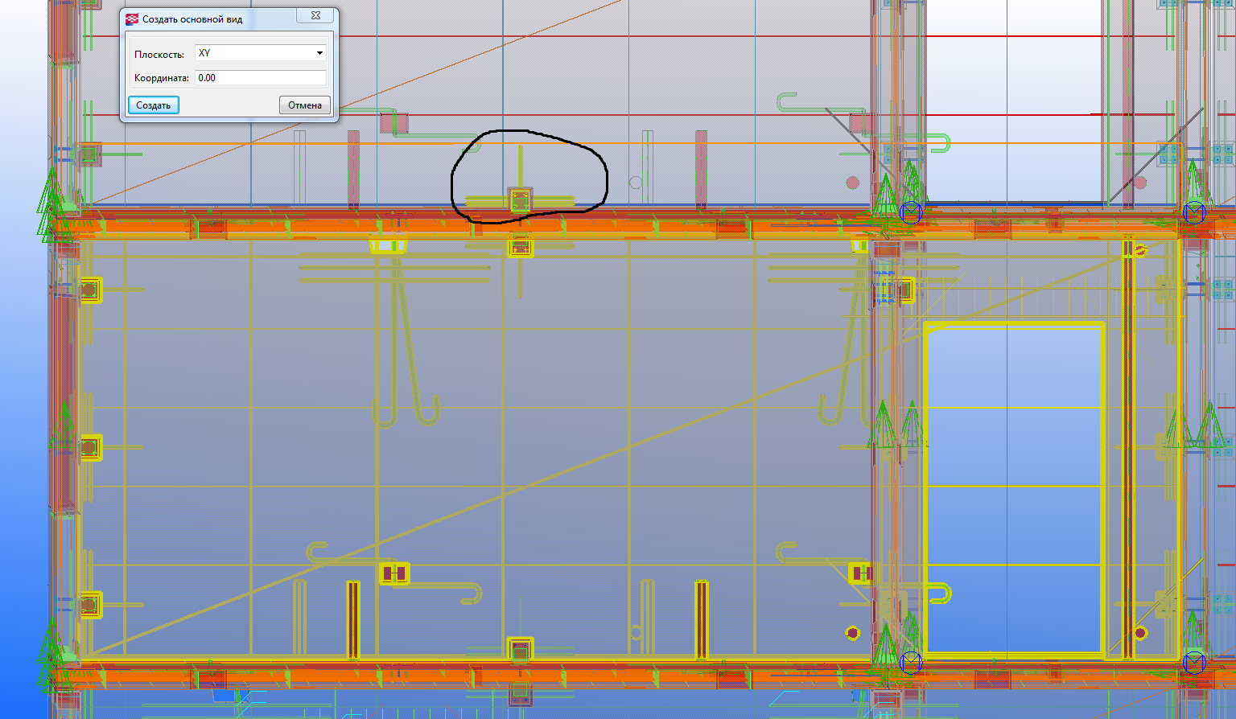Click the dialog title Создать основной вид
The image size is (1236, 719).
pyautogui.click(x=192, y=19)
